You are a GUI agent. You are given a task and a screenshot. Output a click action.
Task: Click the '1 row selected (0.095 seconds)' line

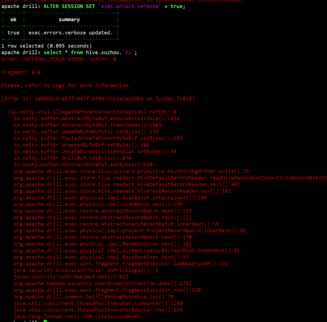click(x=46, y=46)
